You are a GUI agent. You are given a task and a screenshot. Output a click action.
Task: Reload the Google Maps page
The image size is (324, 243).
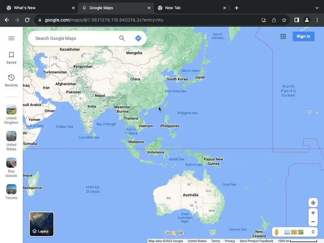coord(27,20)
